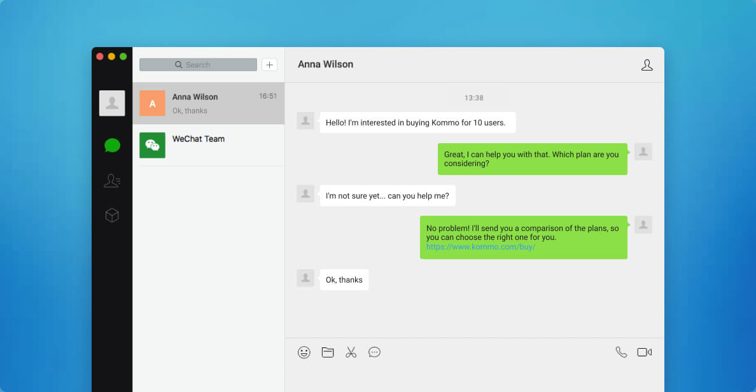Viewport: 756px width, 392px height.
Task: Open the Chats tab in sidebar
Action: (x=112, y=146)
